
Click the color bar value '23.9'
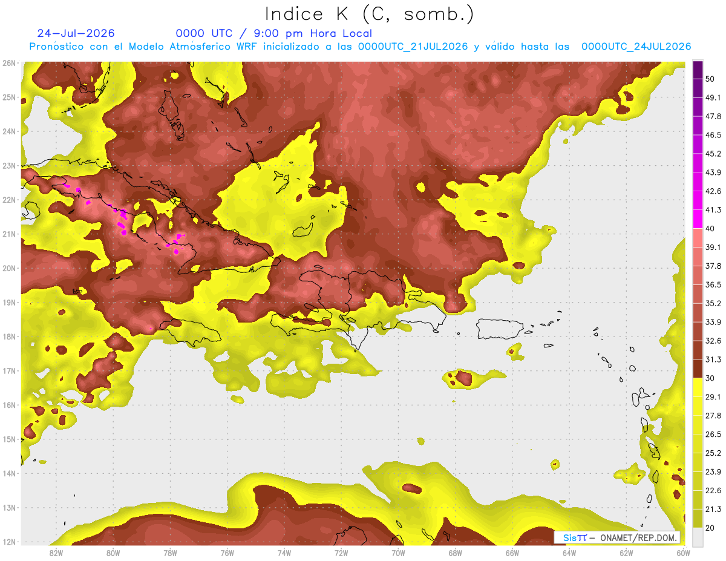713,472
